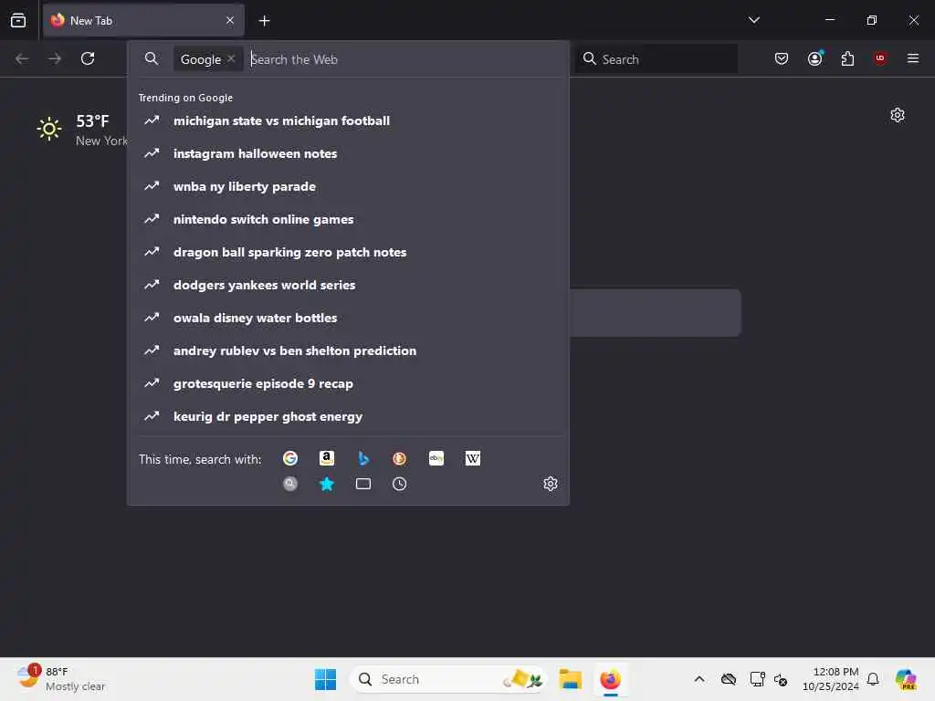Pick "keurig dr pepper ghost energy" suggestion
The height and width of the screenshot is (701, 935).
pos(348,416)
